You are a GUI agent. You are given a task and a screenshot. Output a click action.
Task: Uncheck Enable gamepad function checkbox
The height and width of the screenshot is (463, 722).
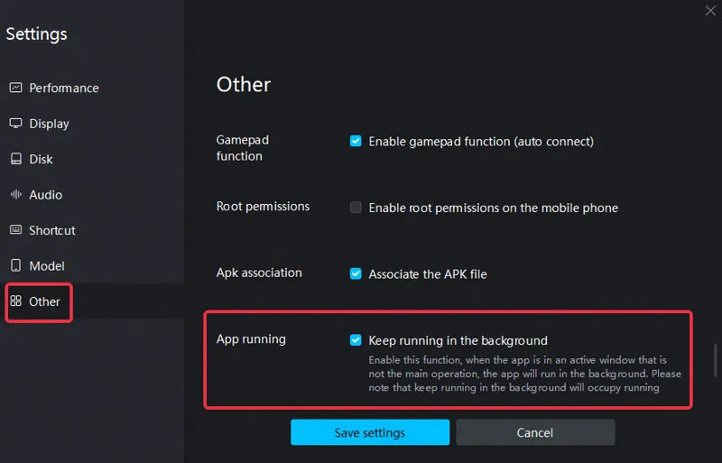[x=356, y=141]
